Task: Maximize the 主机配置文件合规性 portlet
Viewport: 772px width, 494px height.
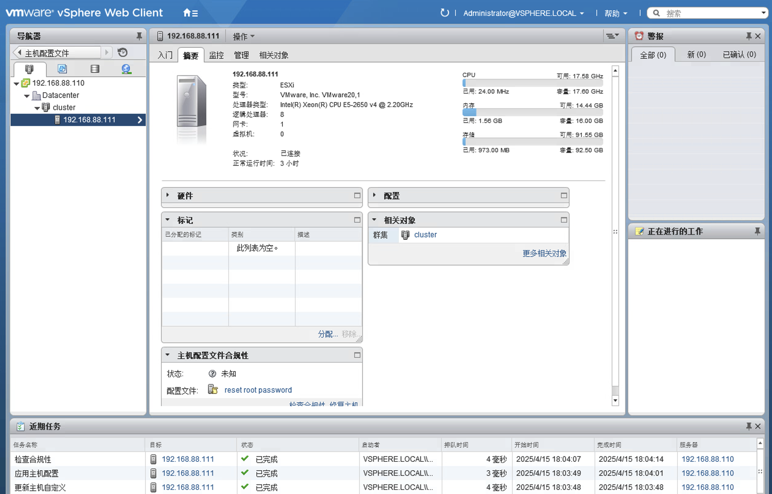Action: click(357, 355)
